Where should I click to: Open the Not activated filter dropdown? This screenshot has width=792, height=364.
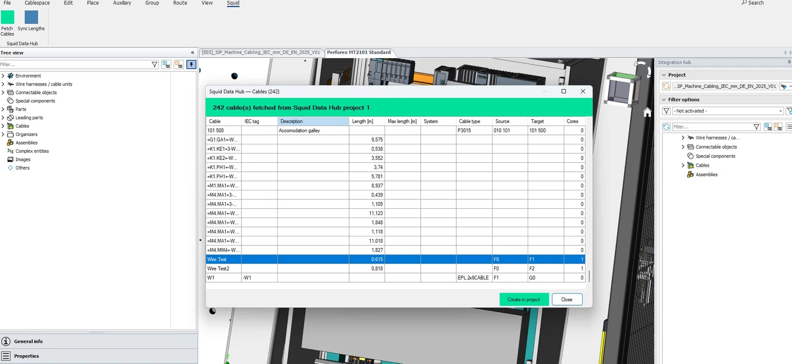(781, 111)
